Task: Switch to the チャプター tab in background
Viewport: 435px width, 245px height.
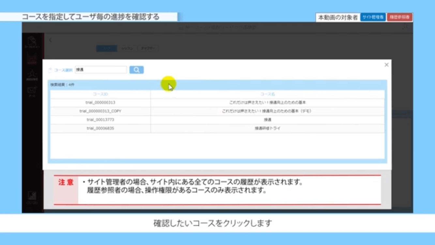Action: 148,48
